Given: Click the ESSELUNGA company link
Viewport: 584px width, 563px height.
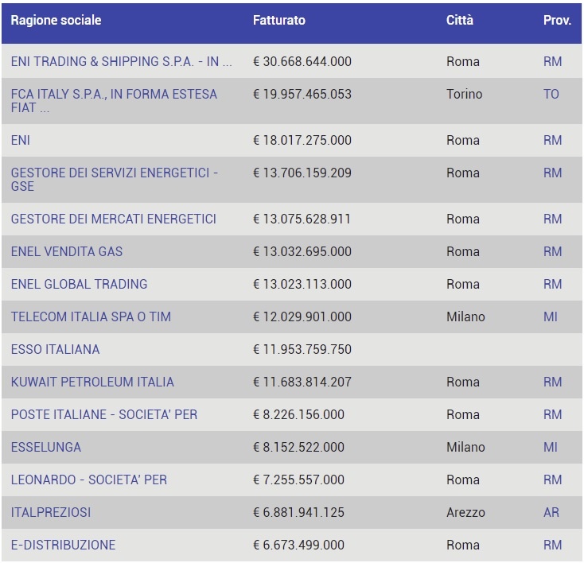Looking at the screenshot, I should click(46, 447).
